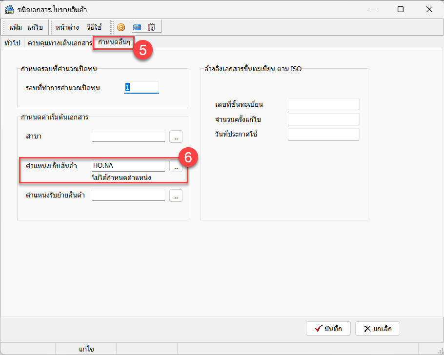Select the กำหนดอื่นๆ tab

click(x=114, y=43)
